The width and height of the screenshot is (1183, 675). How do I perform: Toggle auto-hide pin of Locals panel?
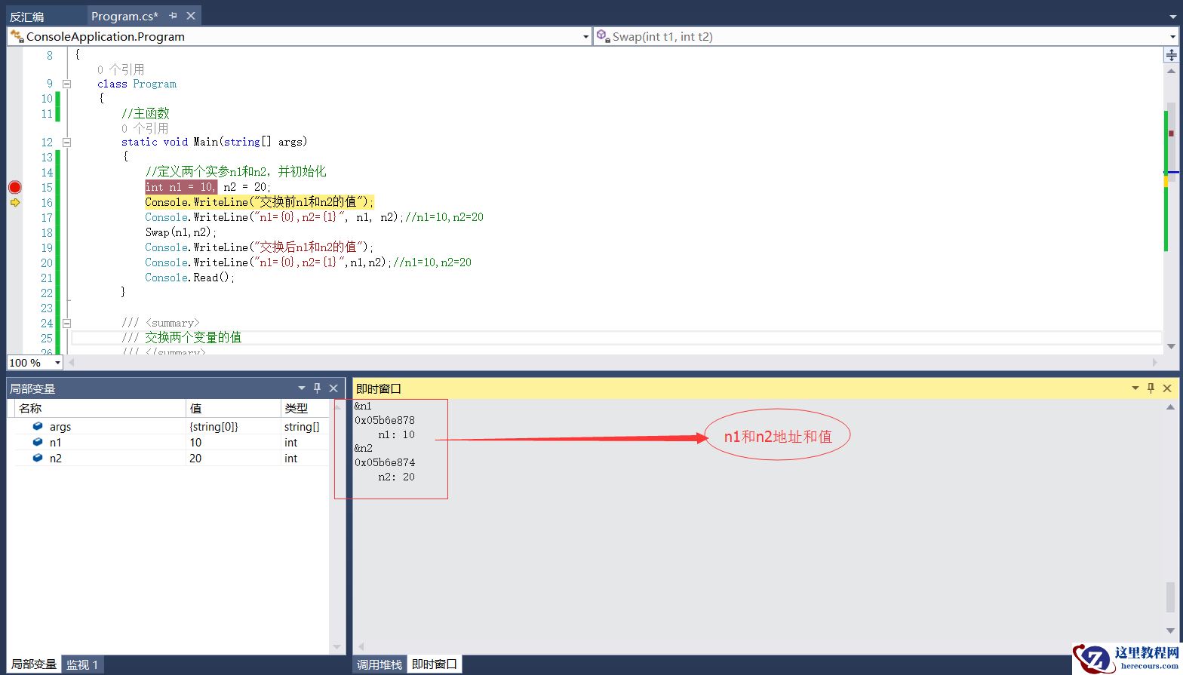tap(318, 388)
